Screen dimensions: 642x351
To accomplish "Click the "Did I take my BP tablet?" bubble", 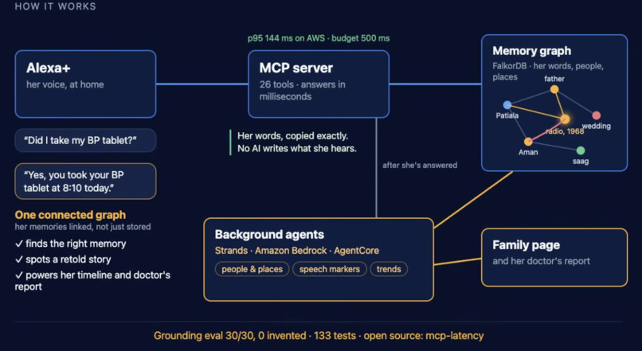I will point(85,140).
